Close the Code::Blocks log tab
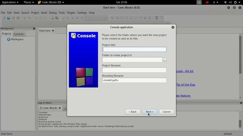 (x=60, y=108)
